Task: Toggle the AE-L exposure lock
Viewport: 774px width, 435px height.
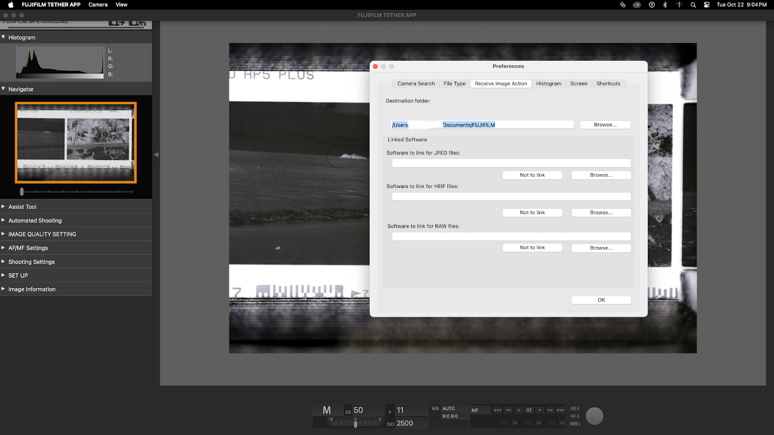Action: pos(575,408)
